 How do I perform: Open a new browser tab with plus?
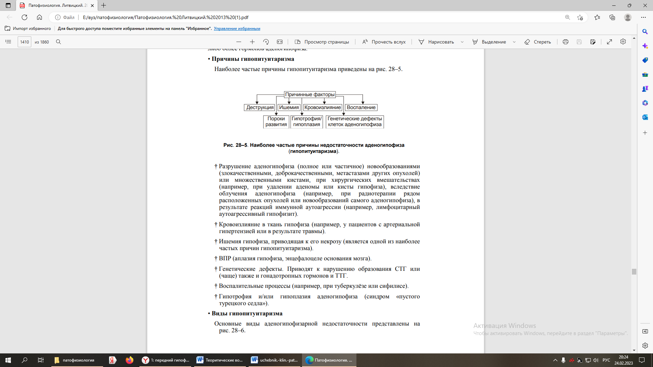tap(104, 5)
